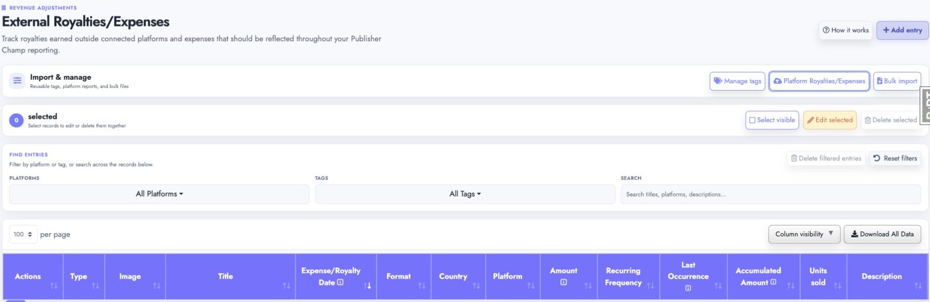Open the Last Occurrence info icon

click(x=688, y=288)
